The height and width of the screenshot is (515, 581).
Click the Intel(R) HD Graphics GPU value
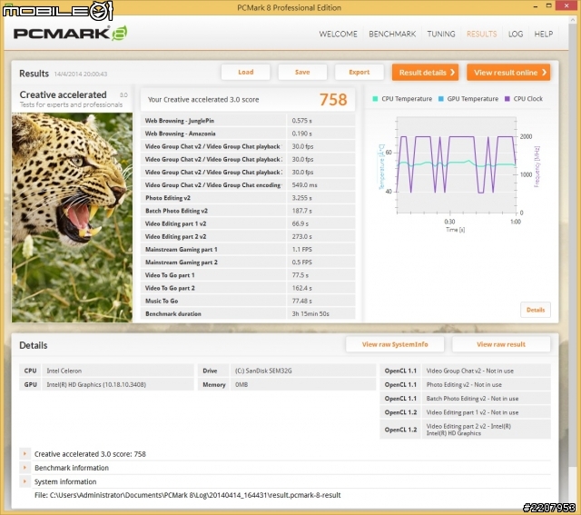point(118,384)
